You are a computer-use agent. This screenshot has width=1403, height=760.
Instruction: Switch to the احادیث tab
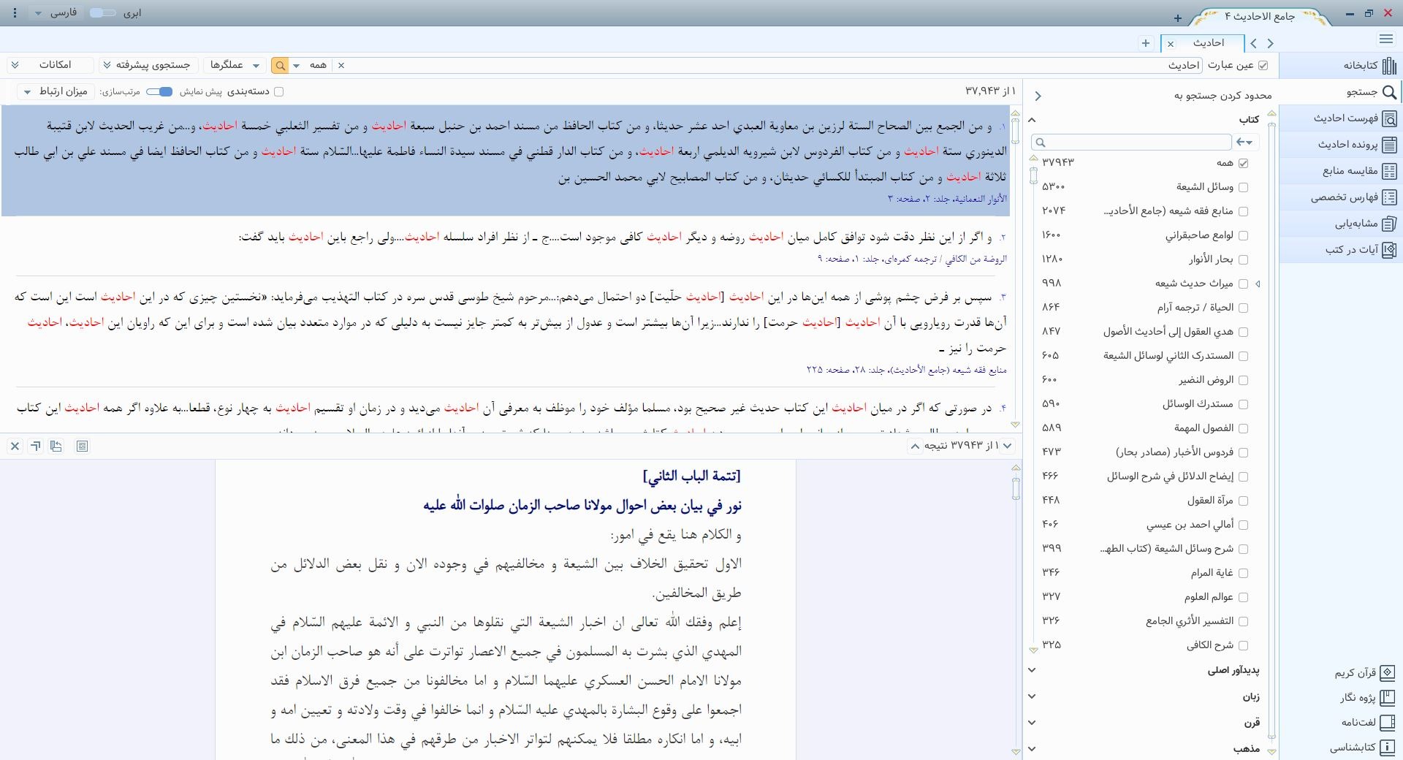click(x=1208, y=43)
